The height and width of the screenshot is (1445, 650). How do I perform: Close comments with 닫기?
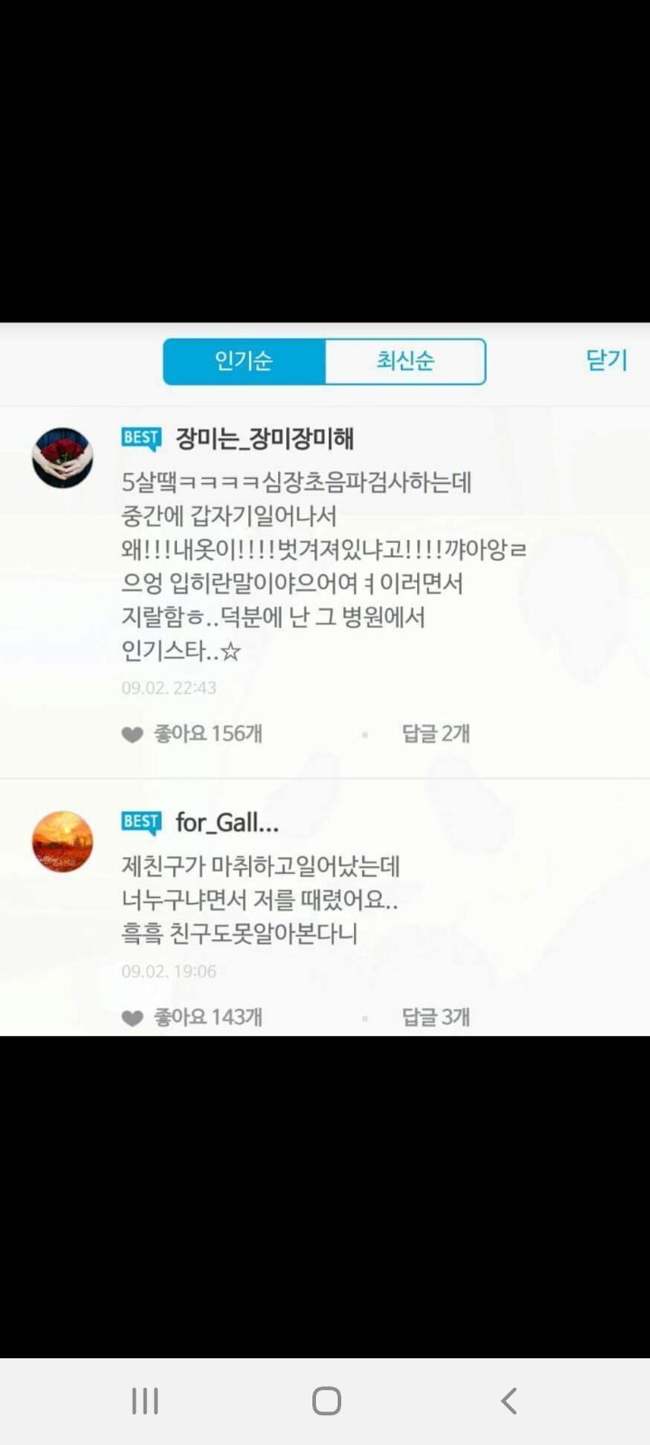(606, 359)
